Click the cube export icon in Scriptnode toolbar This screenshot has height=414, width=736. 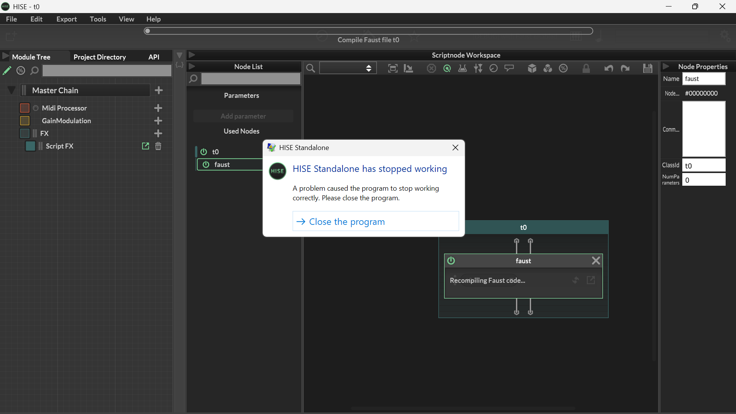pos(532,69)
